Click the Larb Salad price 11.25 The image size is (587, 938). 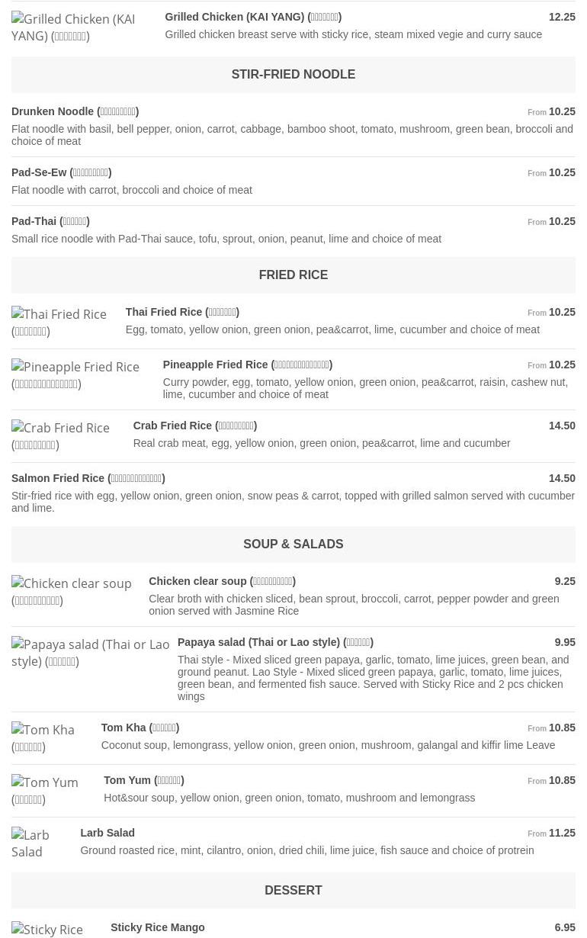point(562,833)
